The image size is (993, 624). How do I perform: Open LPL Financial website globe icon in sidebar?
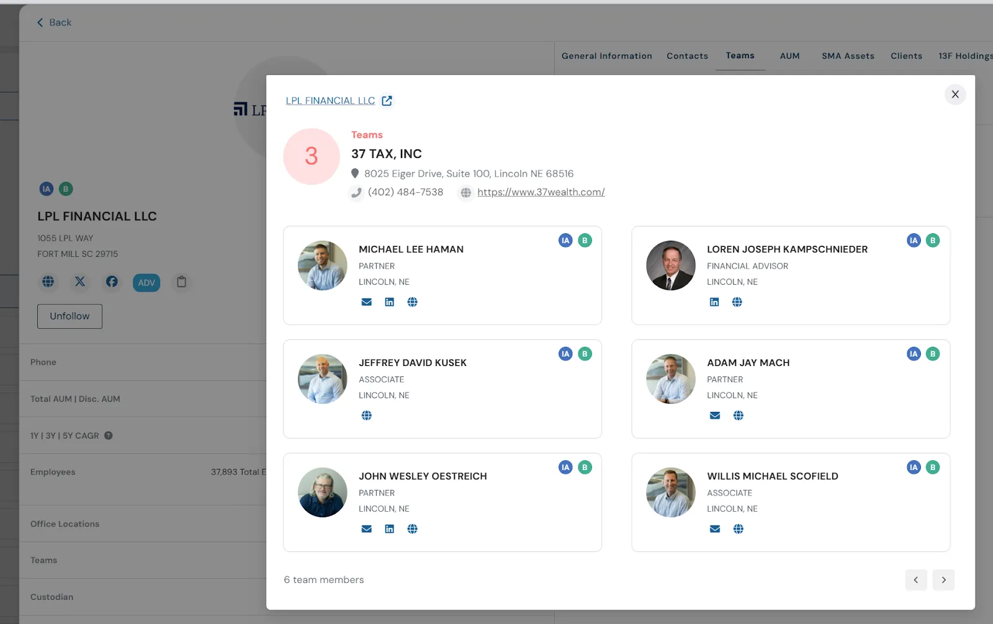click(x=48, y=282)
